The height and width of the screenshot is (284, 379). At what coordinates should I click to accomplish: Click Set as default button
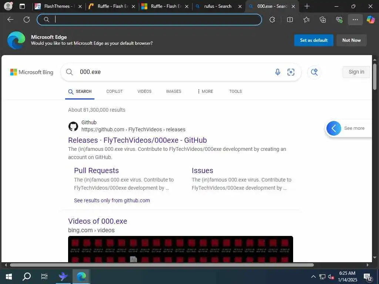point(314,40)
